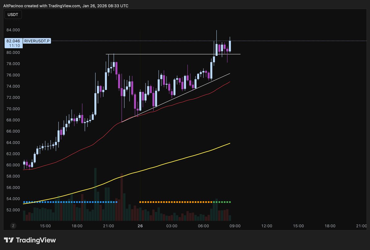The height and width of the screenshot is (250, 370).
Task: Click the TradingView logo
Action: (x=30, y=240)
